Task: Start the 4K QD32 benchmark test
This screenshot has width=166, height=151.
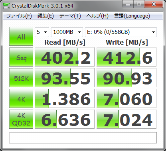Action: (x=21, y=119)
